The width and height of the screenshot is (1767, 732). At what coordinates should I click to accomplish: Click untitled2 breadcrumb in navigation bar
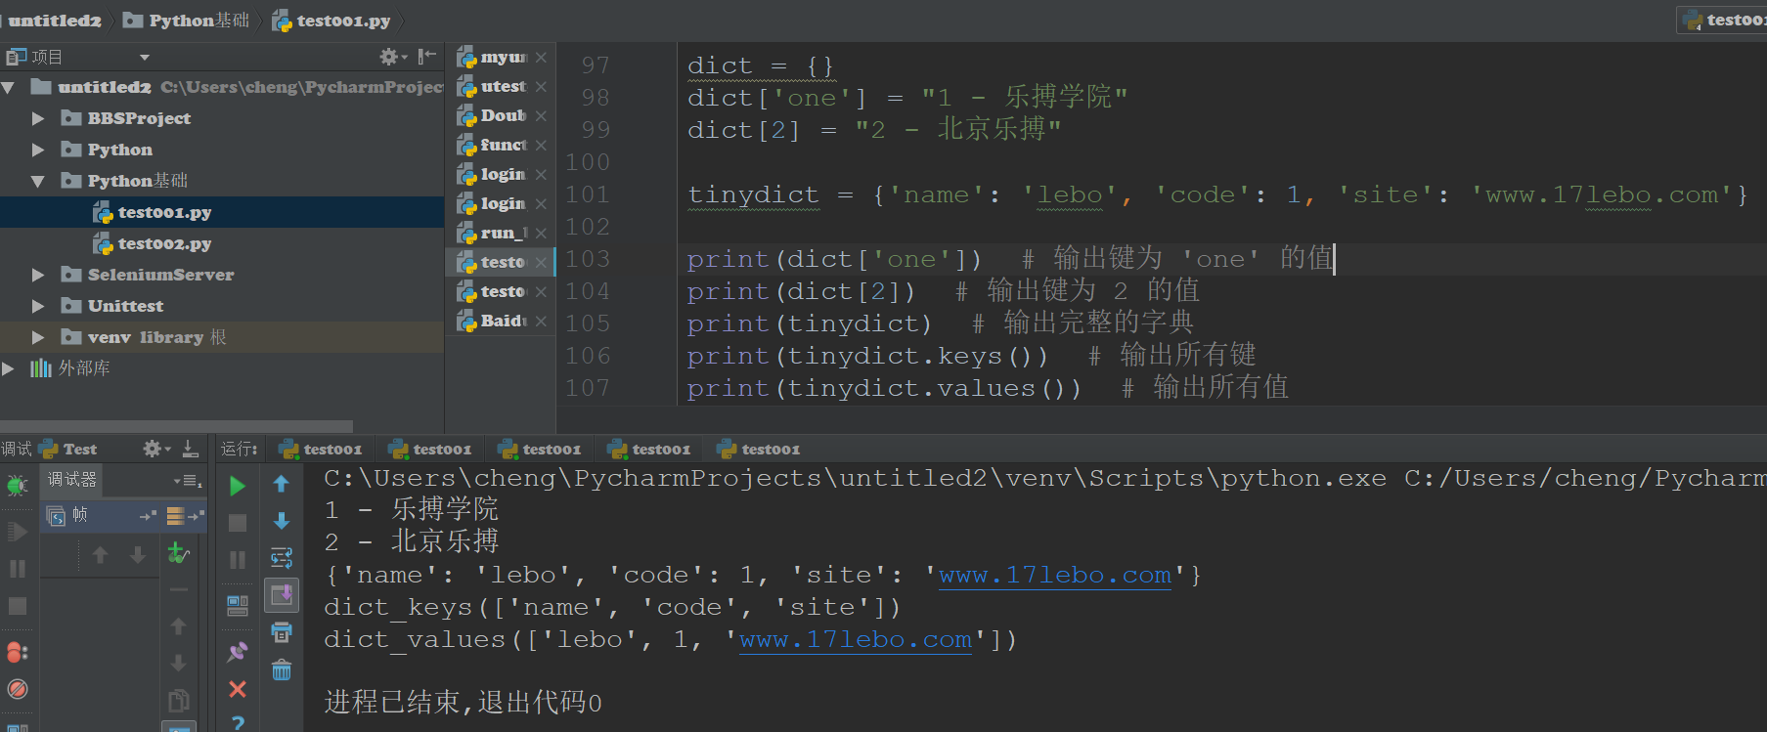click(x=55, y=21)
